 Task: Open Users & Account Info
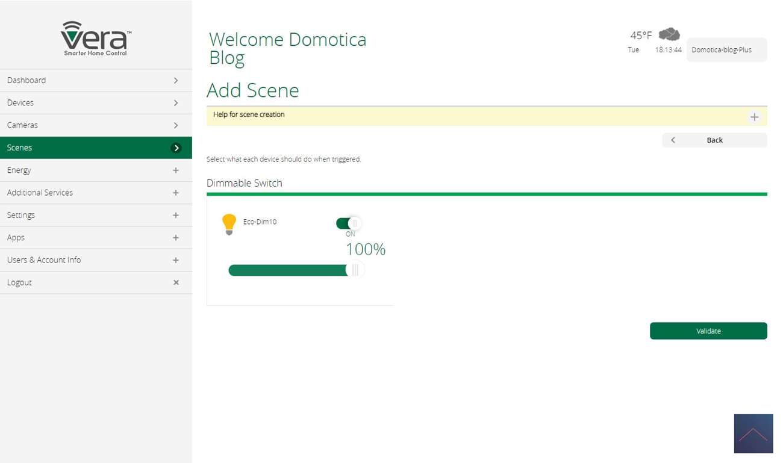tap(96, 260)
